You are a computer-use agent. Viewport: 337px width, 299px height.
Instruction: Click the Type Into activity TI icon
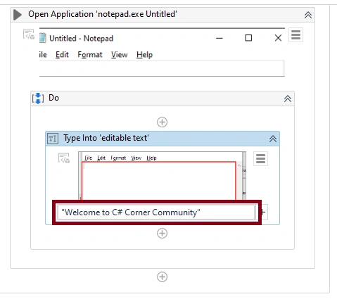[x=53, y=139]
